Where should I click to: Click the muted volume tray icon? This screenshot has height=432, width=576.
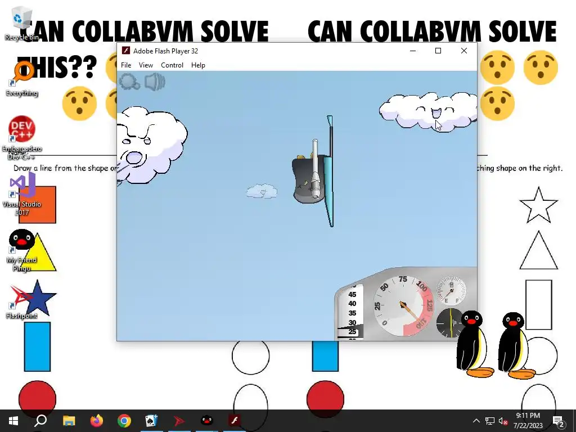[x=503, y=421]
